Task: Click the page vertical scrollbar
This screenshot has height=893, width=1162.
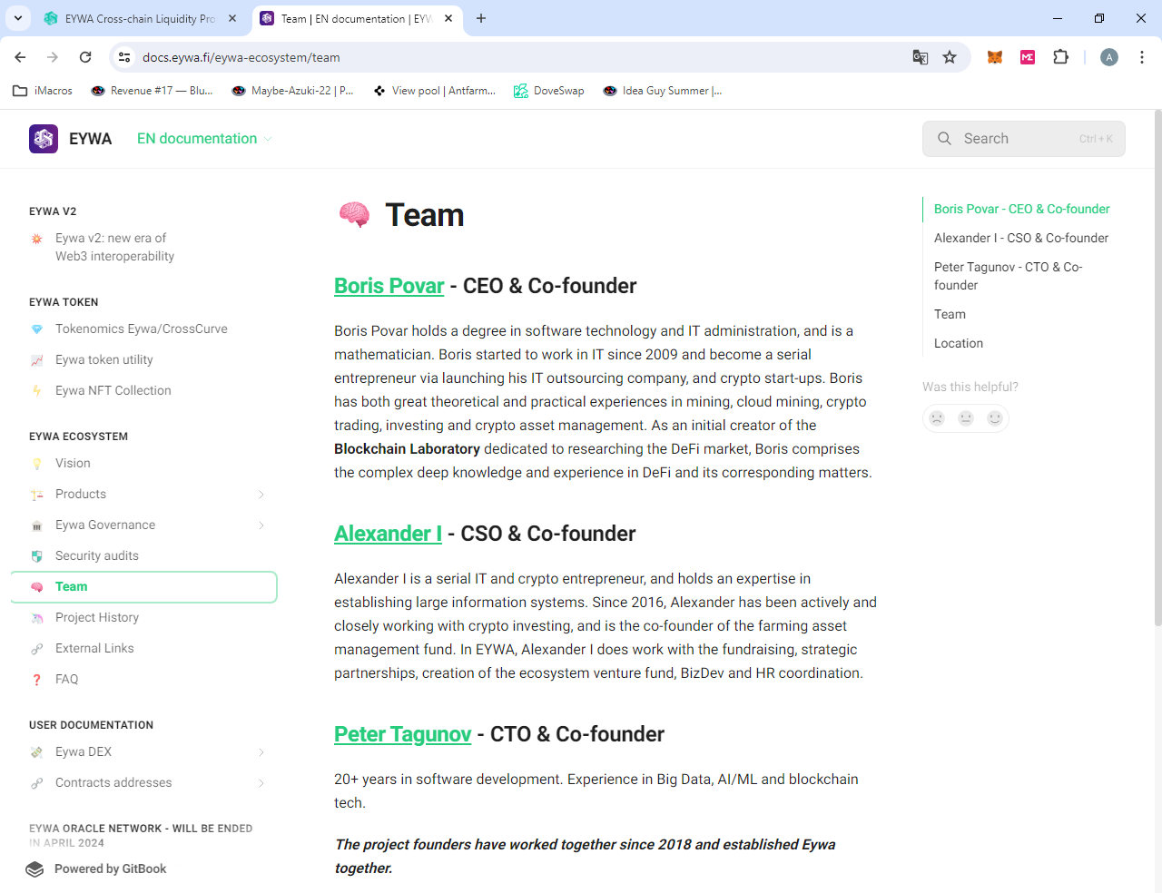Action: click(x=1157, y=368)
